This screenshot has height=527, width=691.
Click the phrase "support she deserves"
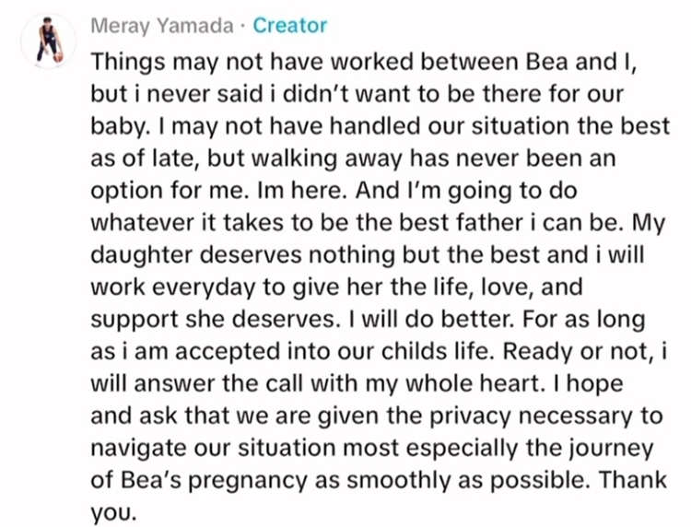(x=213, y=320)
